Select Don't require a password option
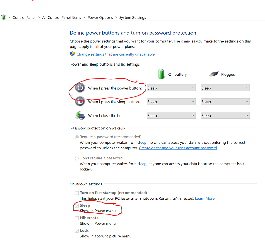Viewport: 265px width, 240px height. click(77, 158)
